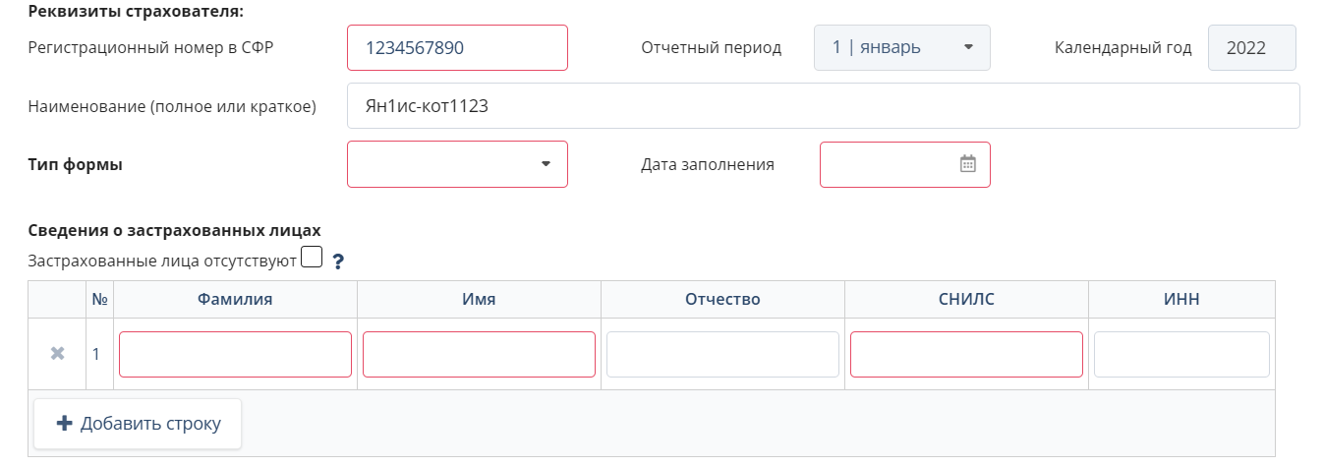
Task: Open the calendar picker for Дата заполнения
Action: coord(967,164)
